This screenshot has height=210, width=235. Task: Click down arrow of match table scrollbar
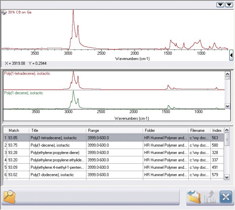click(227, 177)
